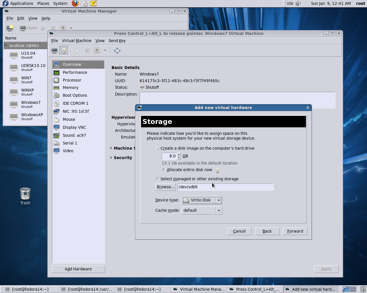This screenshot has width=367, height=293.
Task: Open the sticky notes icon in top panel
Action: tap(93, 3)
